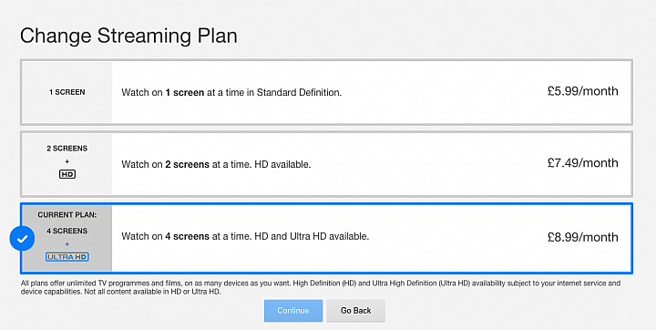Image resolution: width=656 pixels, height=330 pixels.
Task: Select the 4 Screens Ultra HD plan
Action: pyautogui.click(x=326, y=238)
